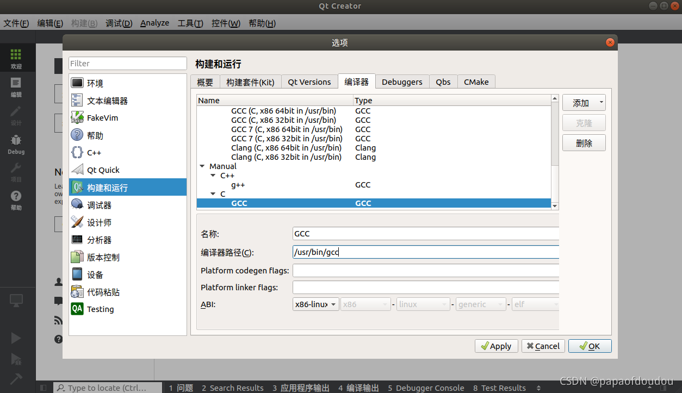
Task: Select Clang (C, x86 64bit in /usr/bin) row
Action: (374, 148)
